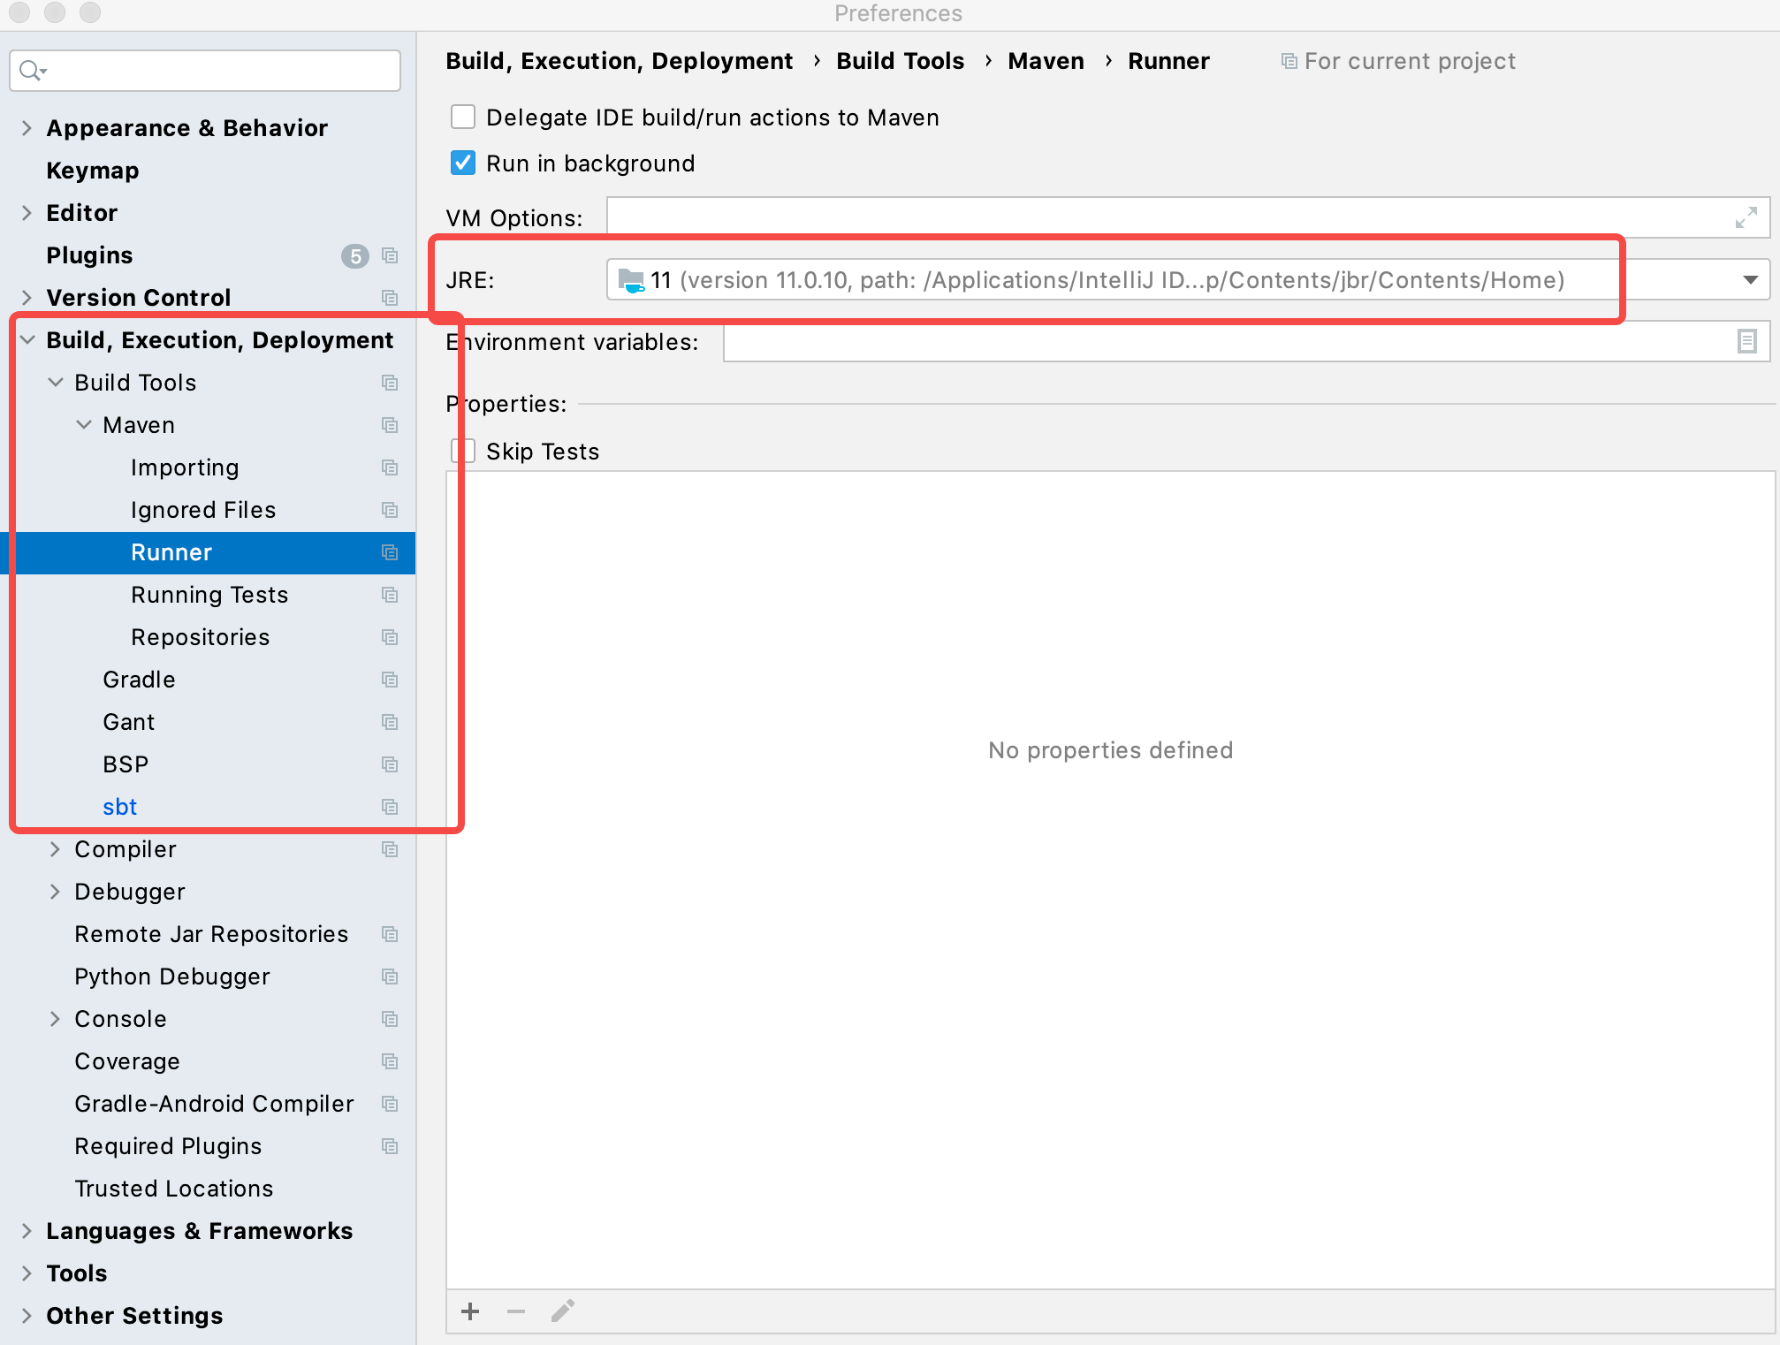Toggle the Skip Tests checkbox
Screen dimensions: 1780x1345
click(x=465, y=452)
